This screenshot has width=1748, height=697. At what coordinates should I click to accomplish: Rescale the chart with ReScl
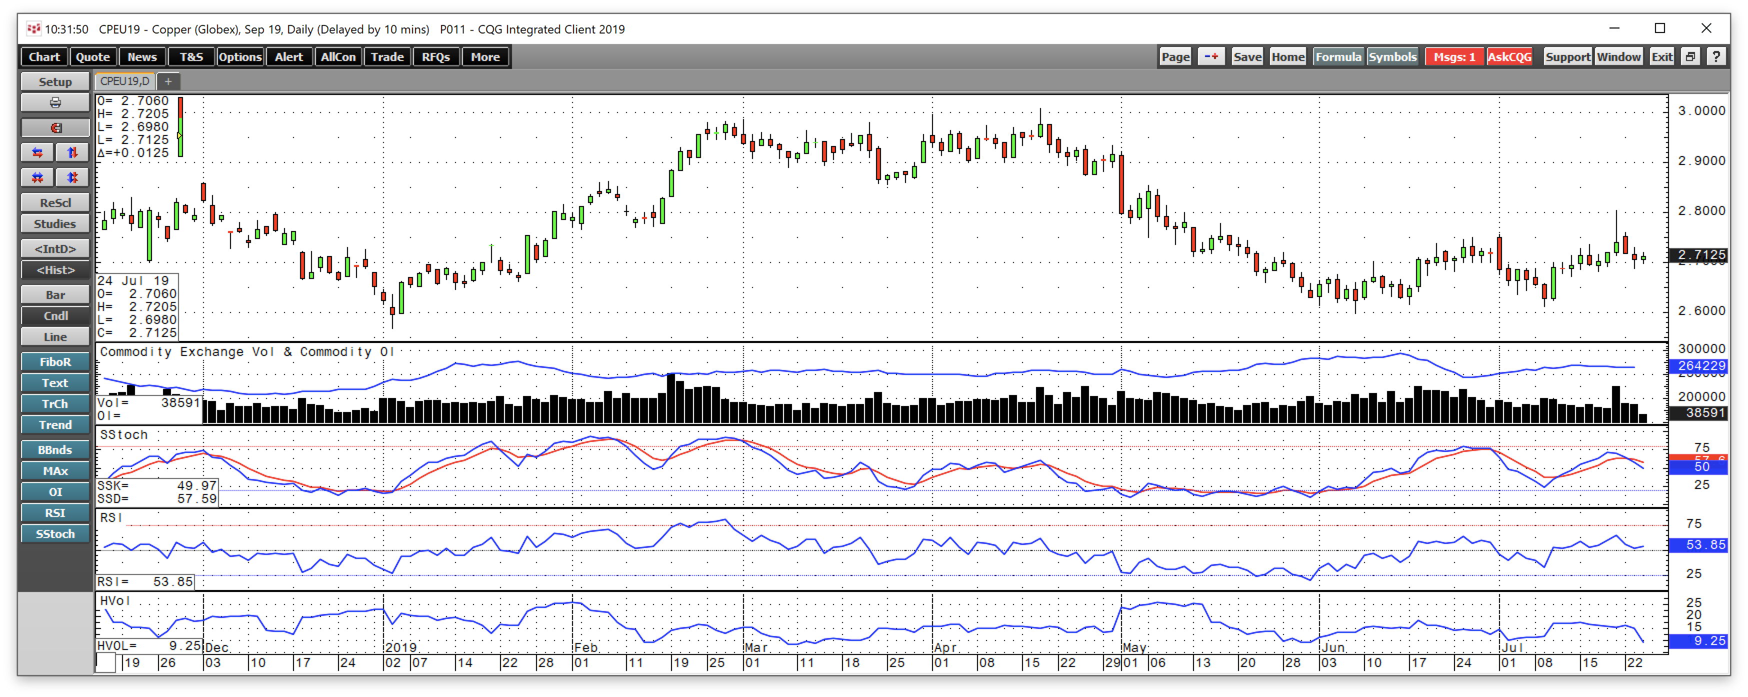[x=54, y=202]
